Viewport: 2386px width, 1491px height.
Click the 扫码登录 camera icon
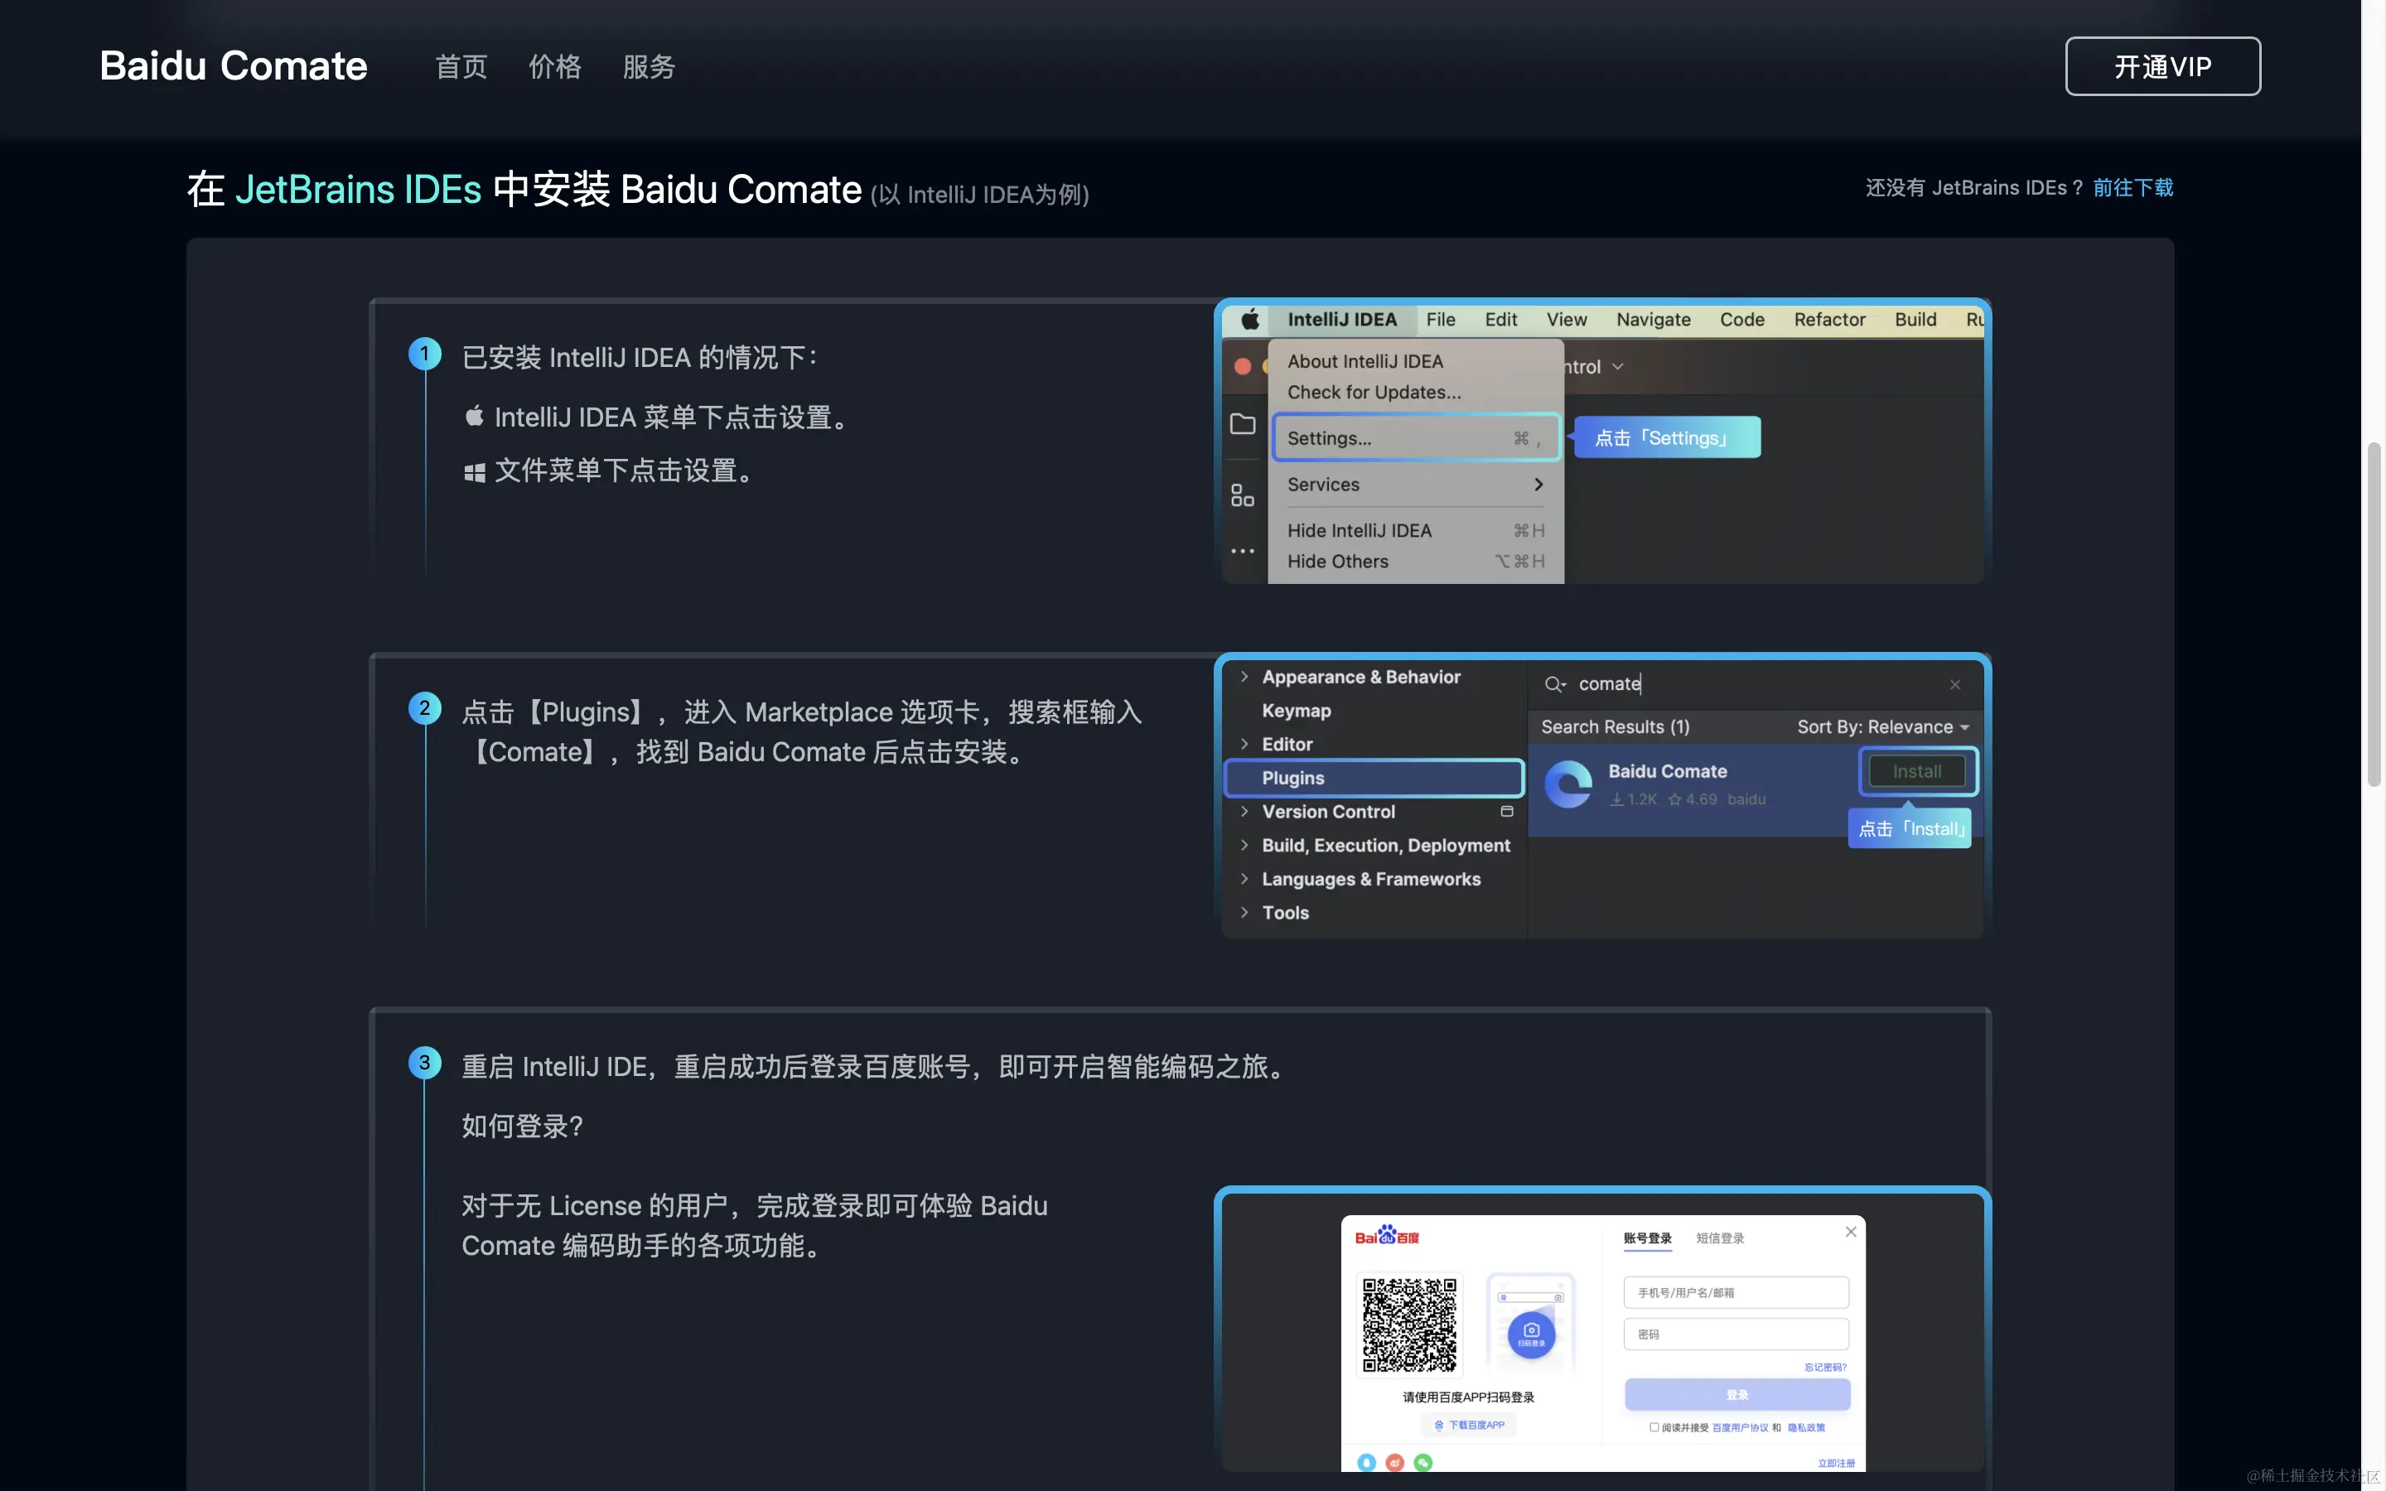(1531, 1334)
